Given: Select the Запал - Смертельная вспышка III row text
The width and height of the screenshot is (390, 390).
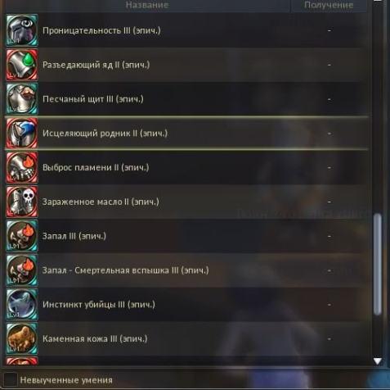Looking at the screenshot, I should 125,270.
